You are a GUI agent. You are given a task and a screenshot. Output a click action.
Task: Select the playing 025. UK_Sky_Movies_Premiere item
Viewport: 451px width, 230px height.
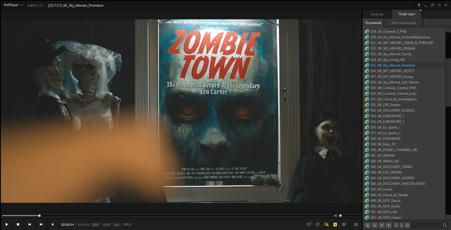[404, 65]
